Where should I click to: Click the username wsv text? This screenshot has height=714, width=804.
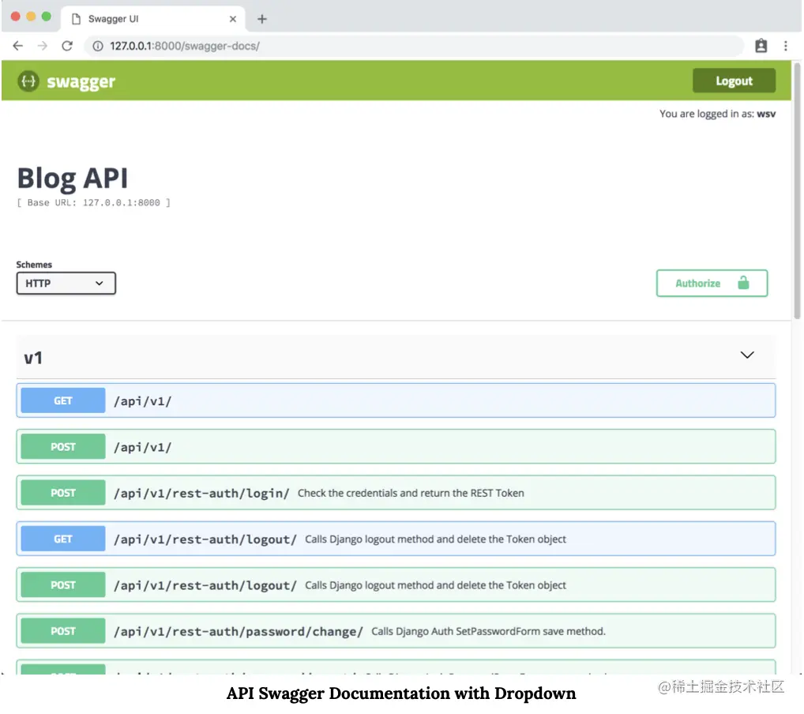766,114
